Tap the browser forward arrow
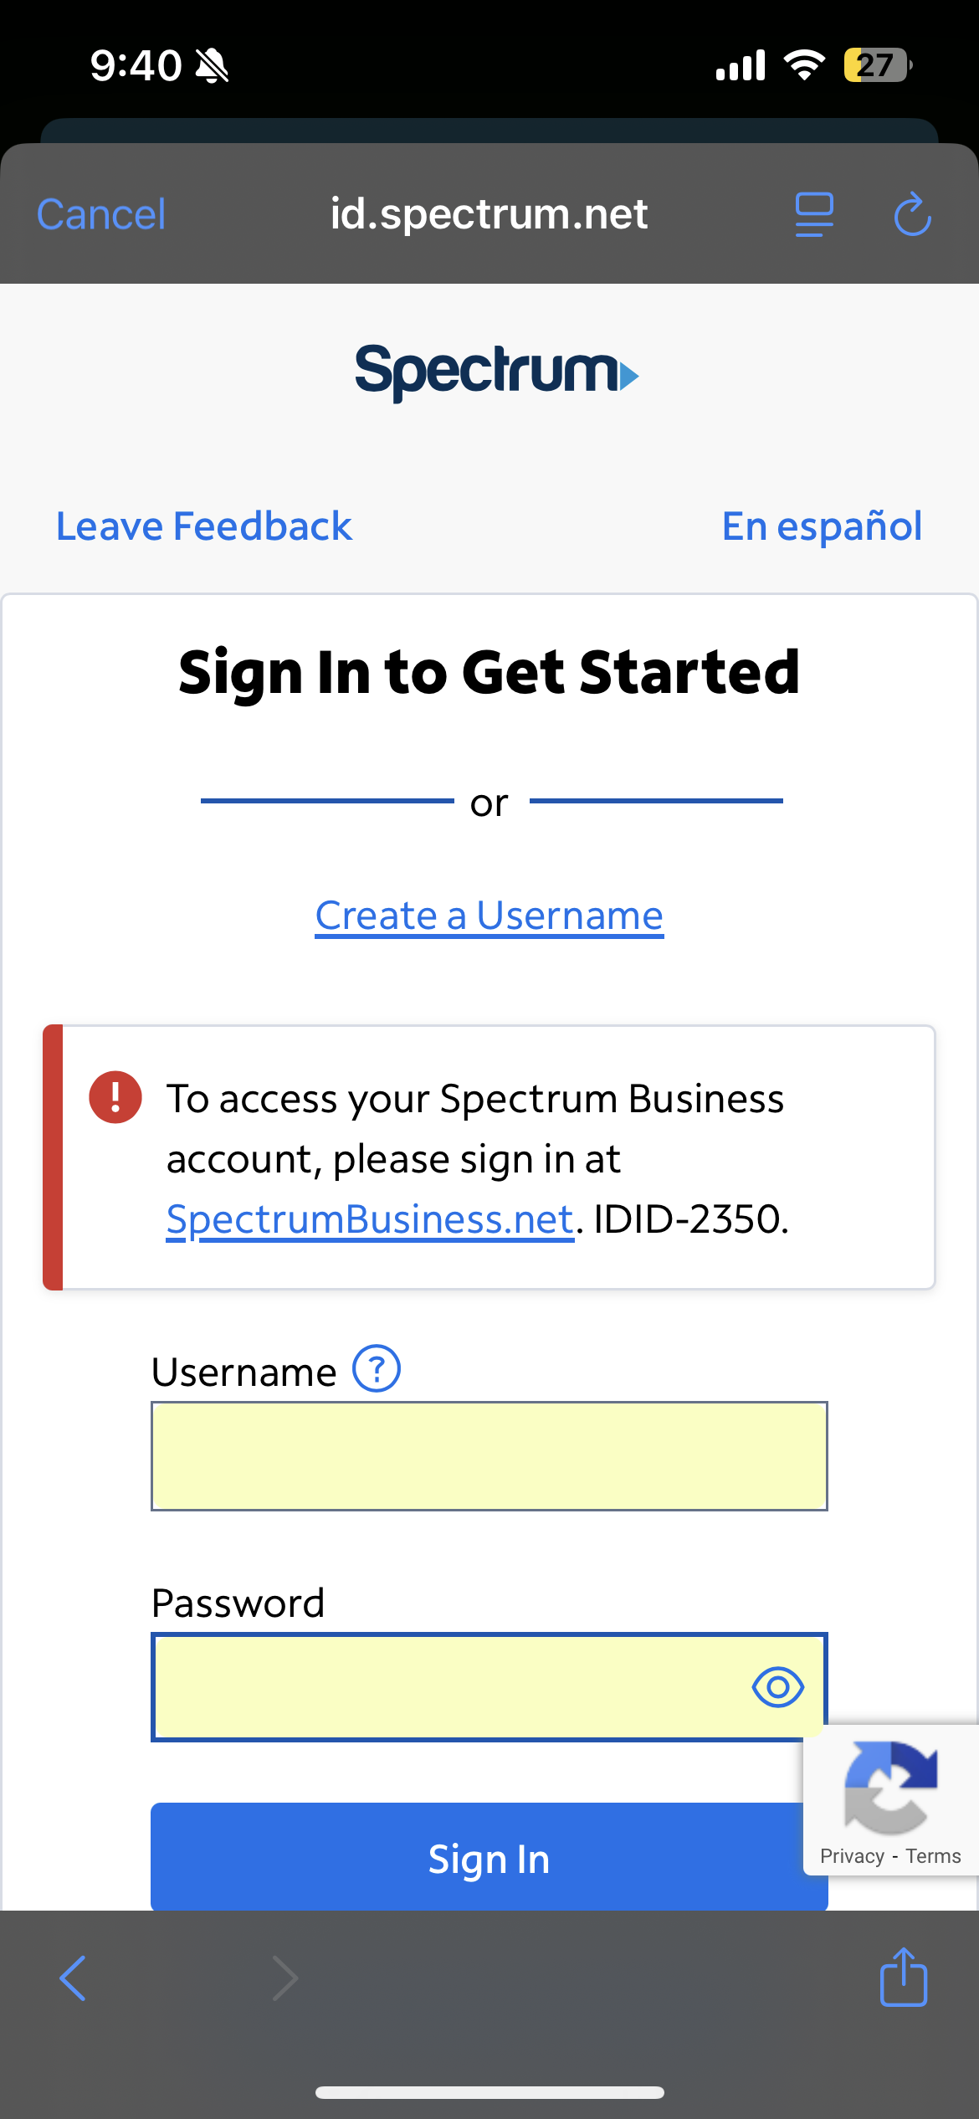Viewport: 979px width, 2119px height. pyautogui.click(x=284, y=1978)
